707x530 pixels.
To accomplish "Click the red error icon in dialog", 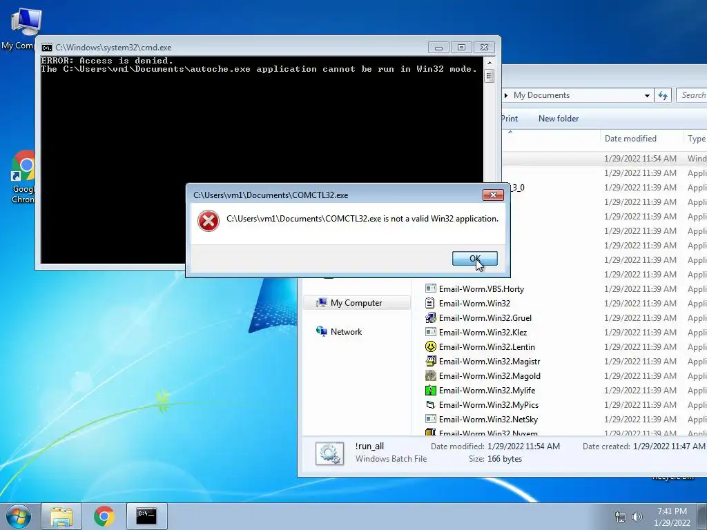I will click(209, 221).
